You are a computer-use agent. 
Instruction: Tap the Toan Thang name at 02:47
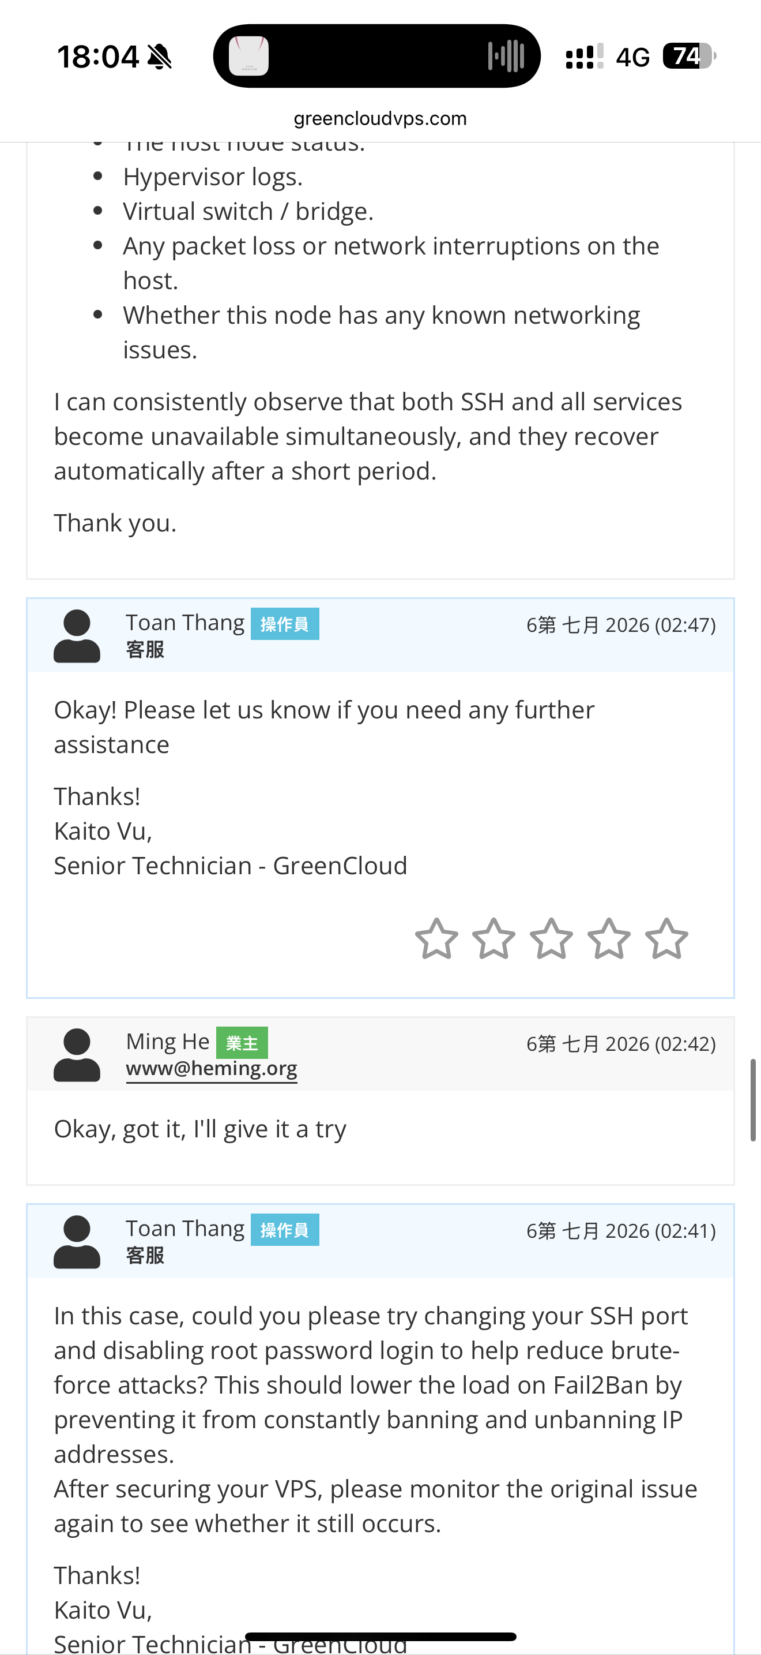(185, 623)
